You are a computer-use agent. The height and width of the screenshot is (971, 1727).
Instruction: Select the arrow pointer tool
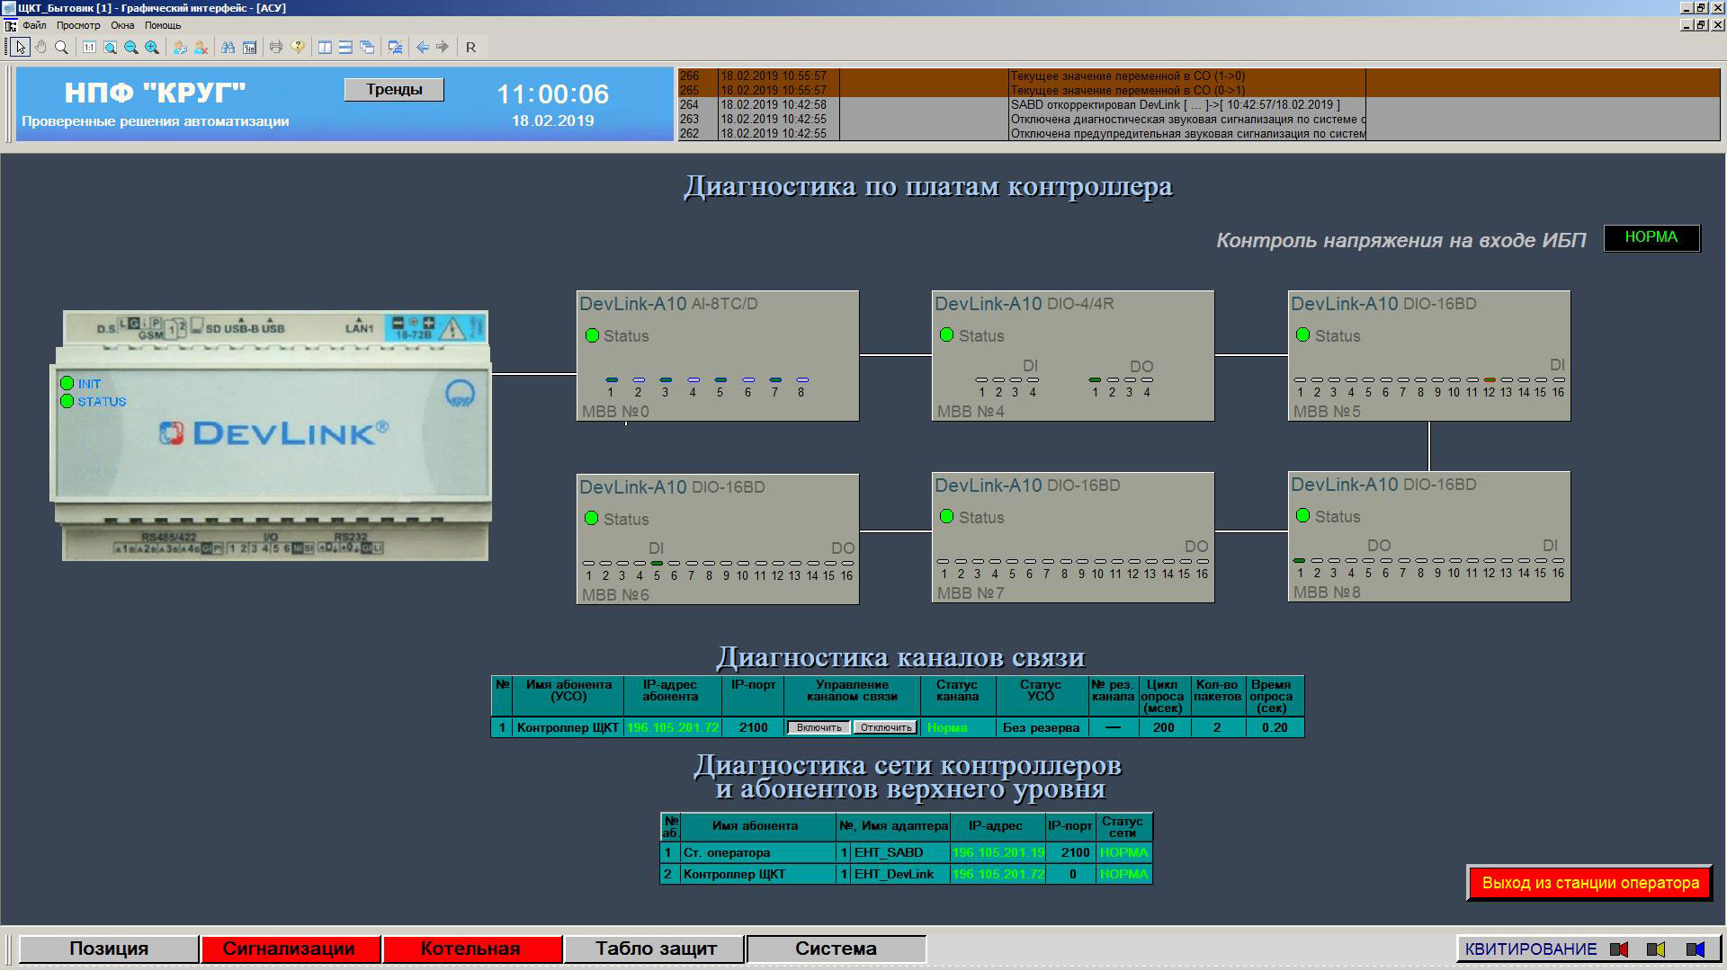pyautogui.click(x=21, y=47)
